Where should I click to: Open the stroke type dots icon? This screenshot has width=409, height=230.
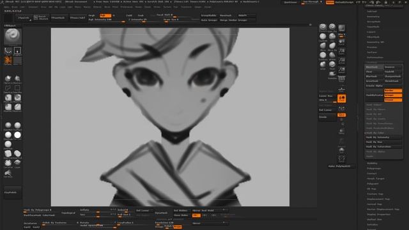pos(8,50)
